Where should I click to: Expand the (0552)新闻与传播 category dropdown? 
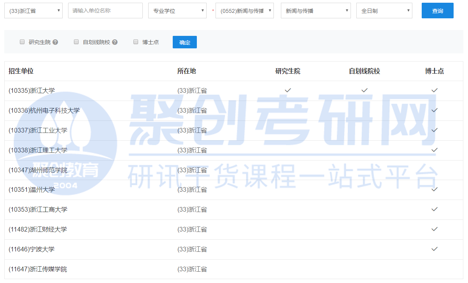pyautogui.click(x=245, y=11)
